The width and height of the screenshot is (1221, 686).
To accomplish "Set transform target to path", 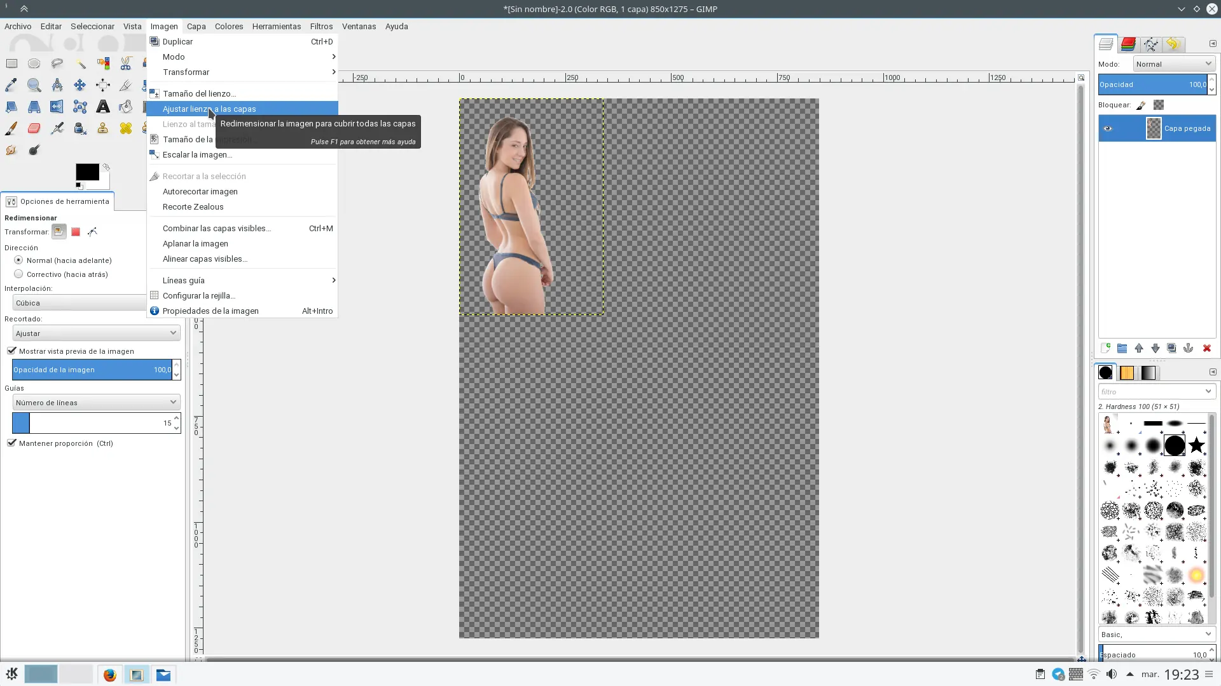I will (93, 232).
